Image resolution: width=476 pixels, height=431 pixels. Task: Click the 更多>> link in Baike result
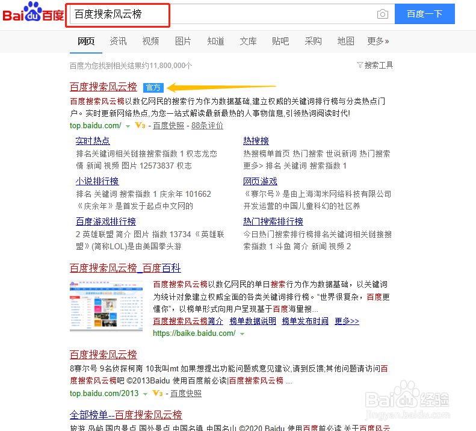tap(347, 321)
